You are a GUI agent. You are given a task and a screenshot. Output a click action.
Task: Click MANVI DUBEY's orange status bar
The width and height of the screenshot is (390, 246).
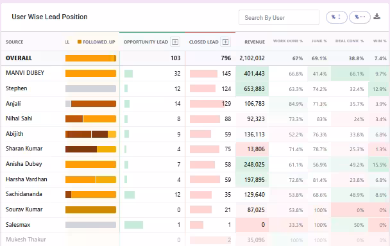tap(91, 73)
